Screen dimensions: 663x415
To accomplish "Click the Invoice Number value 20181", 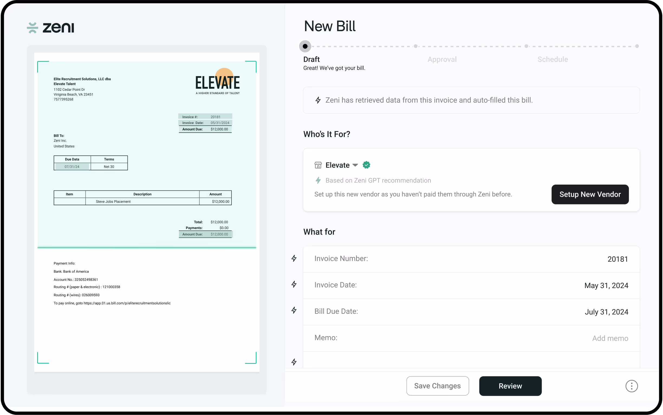I will click(617, 259).
